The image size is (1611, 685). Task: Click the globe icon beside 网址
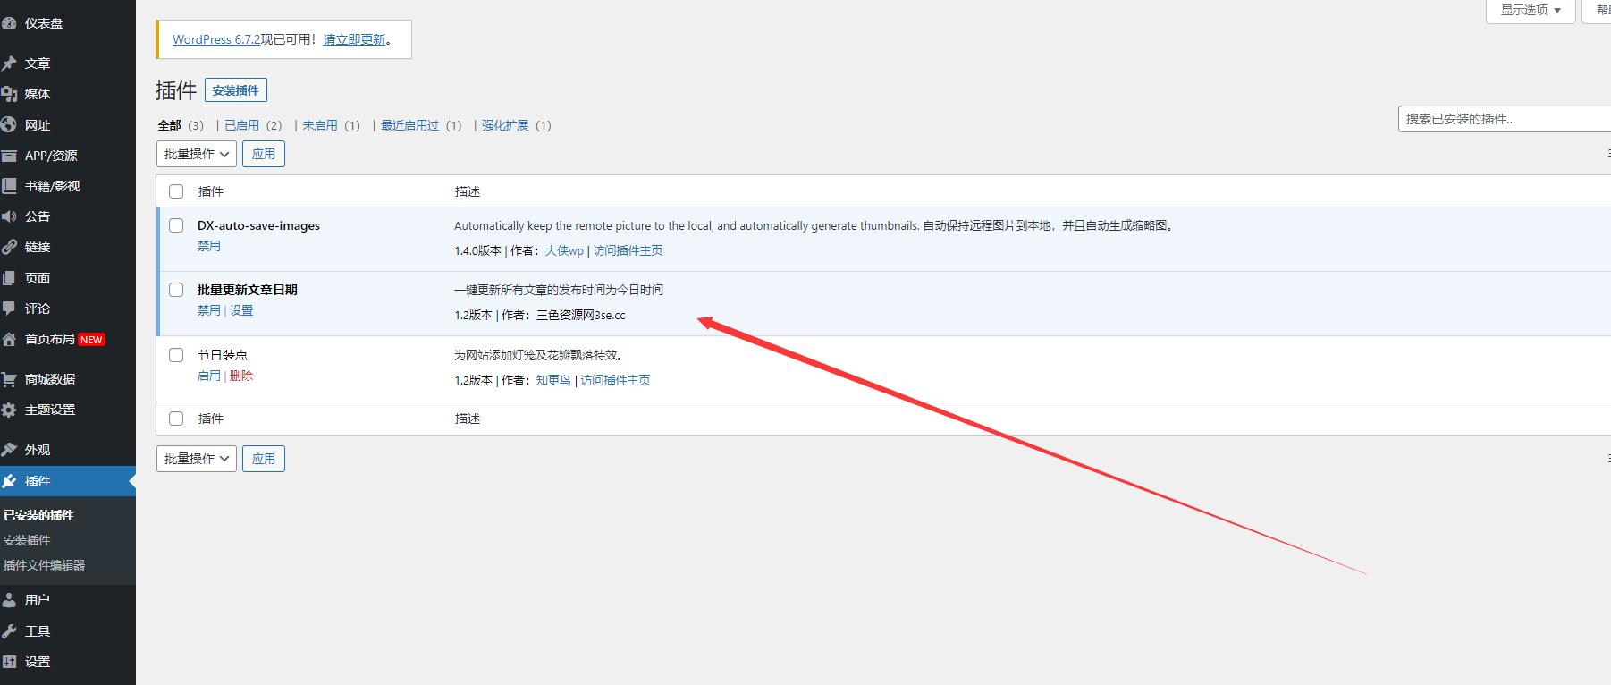[x=9, y=125]
